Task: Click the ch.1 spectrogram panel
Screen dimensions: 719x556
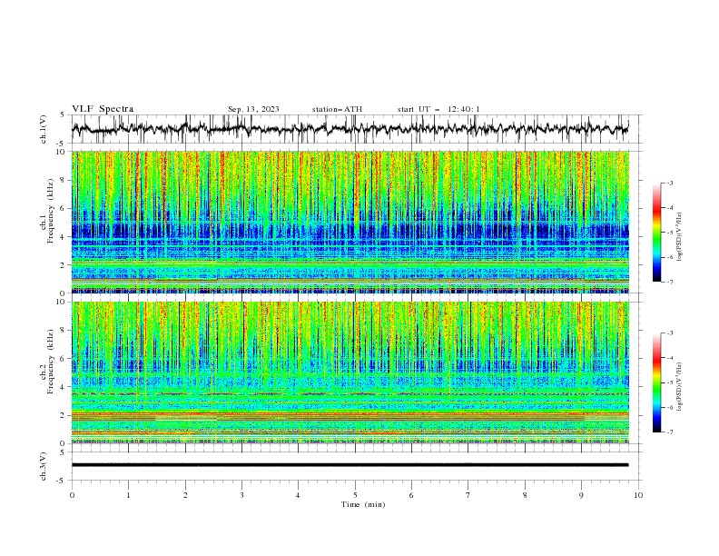Action: (x=350, y=222)
